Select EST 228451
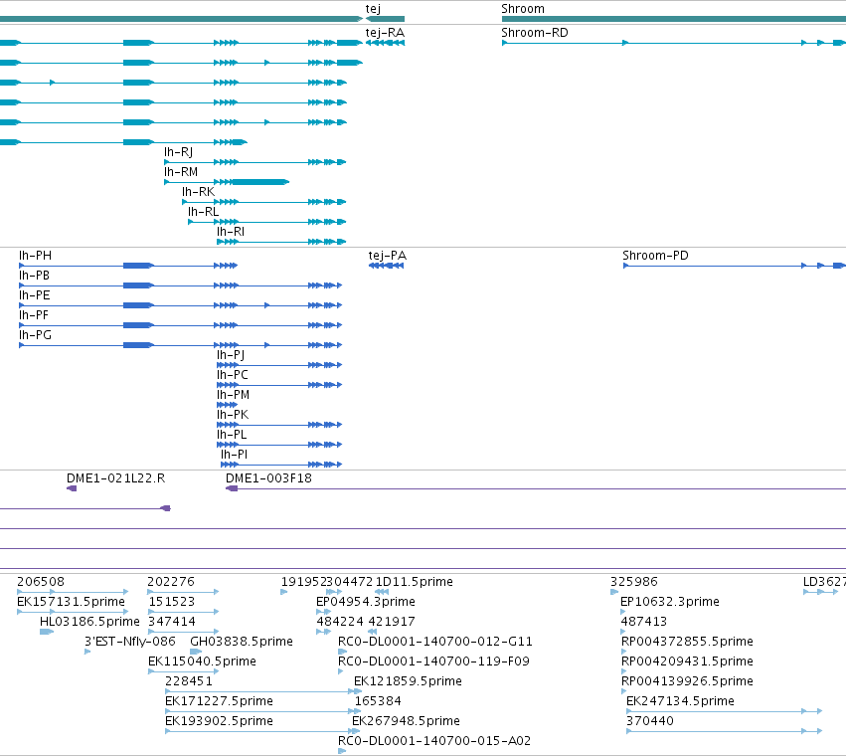 click(x=188, y=681)
